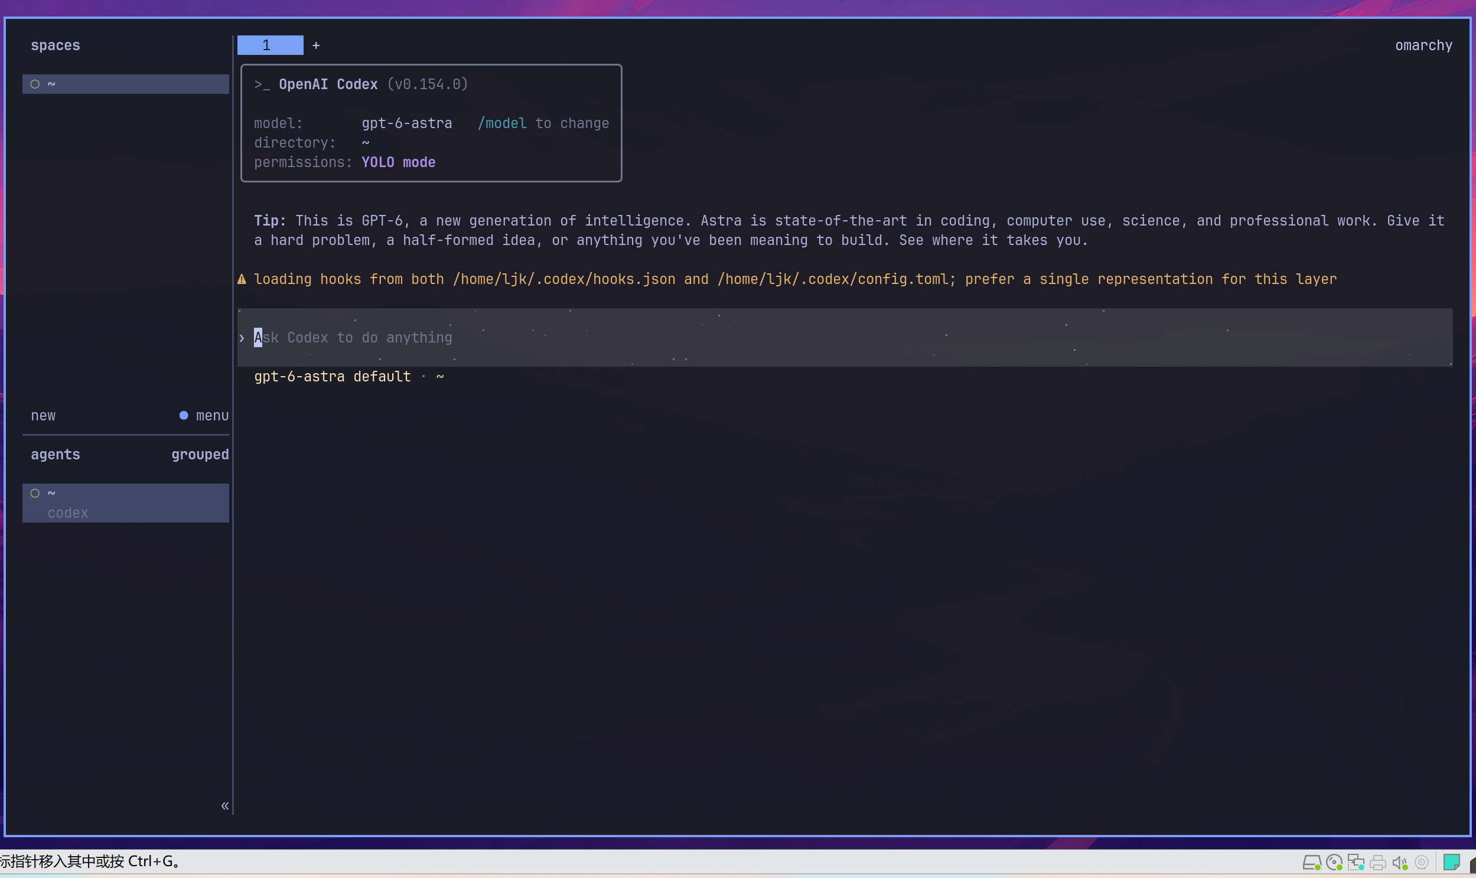Open the sidebar menu
This screenshot has height=878, width=1476.
pos(213,416)
